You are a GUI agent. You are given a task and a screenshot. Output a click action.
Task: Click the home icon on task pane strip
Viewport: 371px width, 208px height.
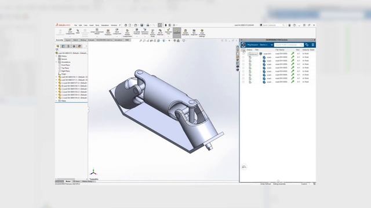pos(238,47)
